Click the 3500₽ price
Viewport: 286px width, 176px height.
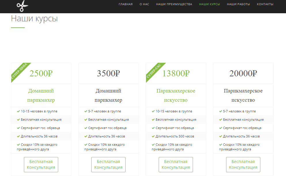[x=108, y=73]
